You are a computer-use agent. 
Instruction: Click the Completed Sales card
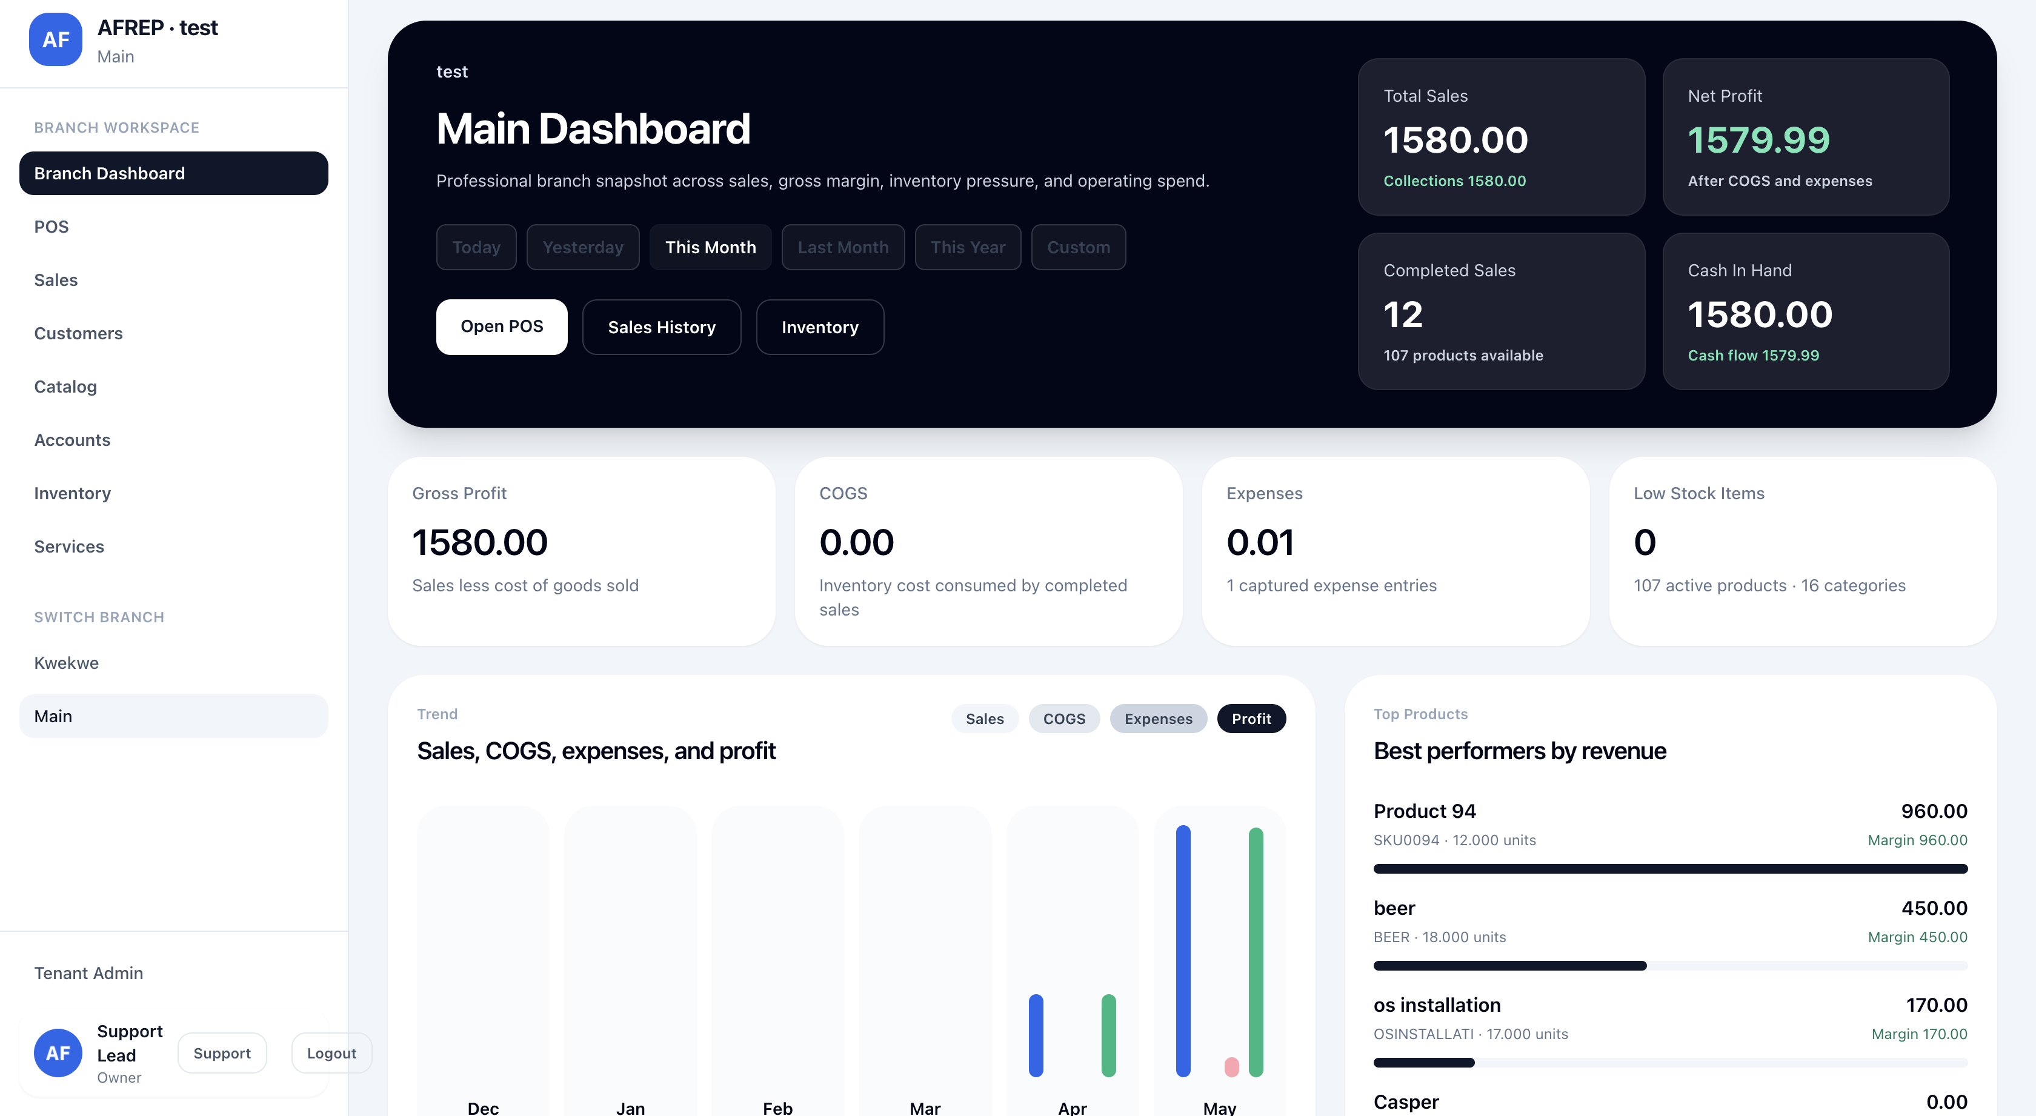(1501, 311)
